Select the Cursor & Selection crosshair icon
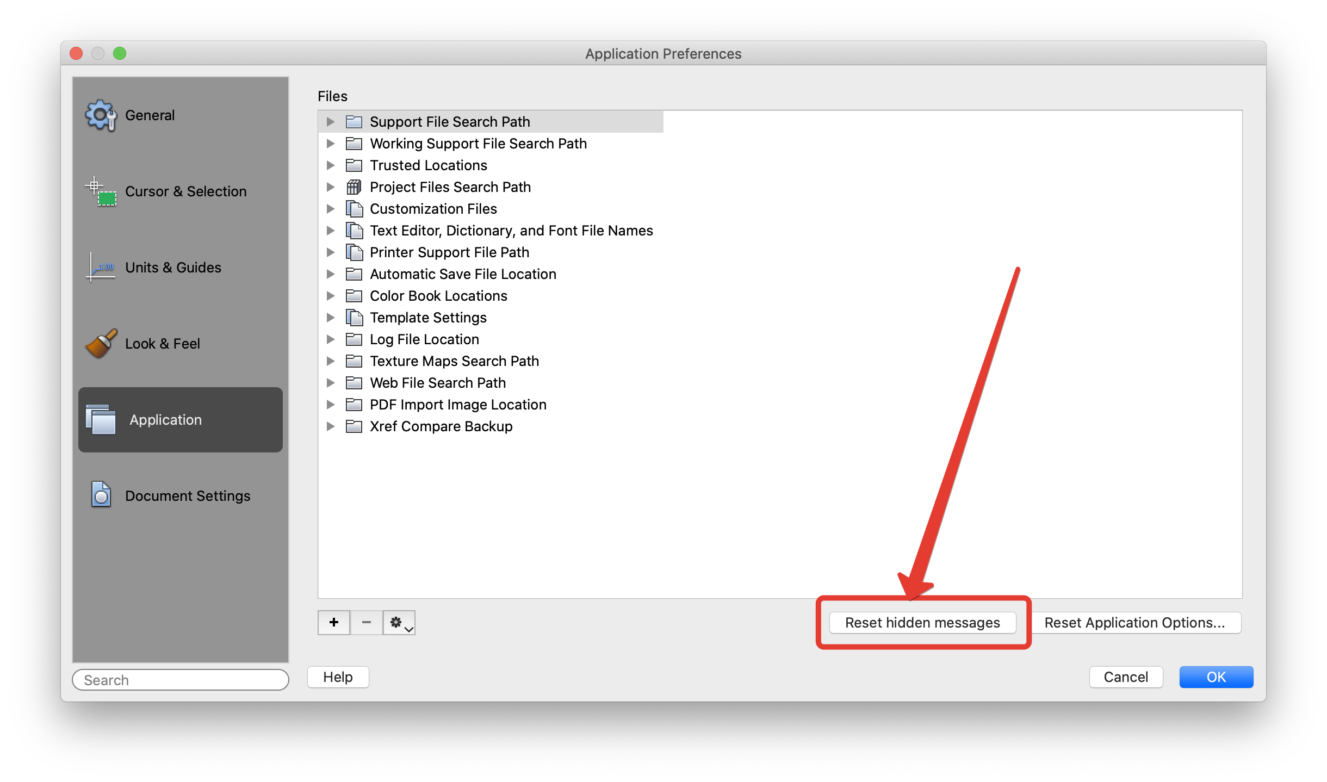This screenshot has width=1327, height=782. [101, 191]
